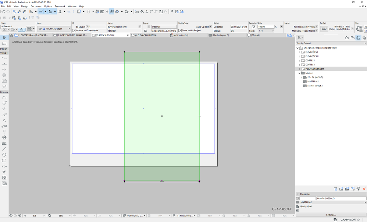Switch to the 4. ELEVAÇÃO DIREITA tab
The height and width of the screenshot is (222, 367).
[145, 35]
